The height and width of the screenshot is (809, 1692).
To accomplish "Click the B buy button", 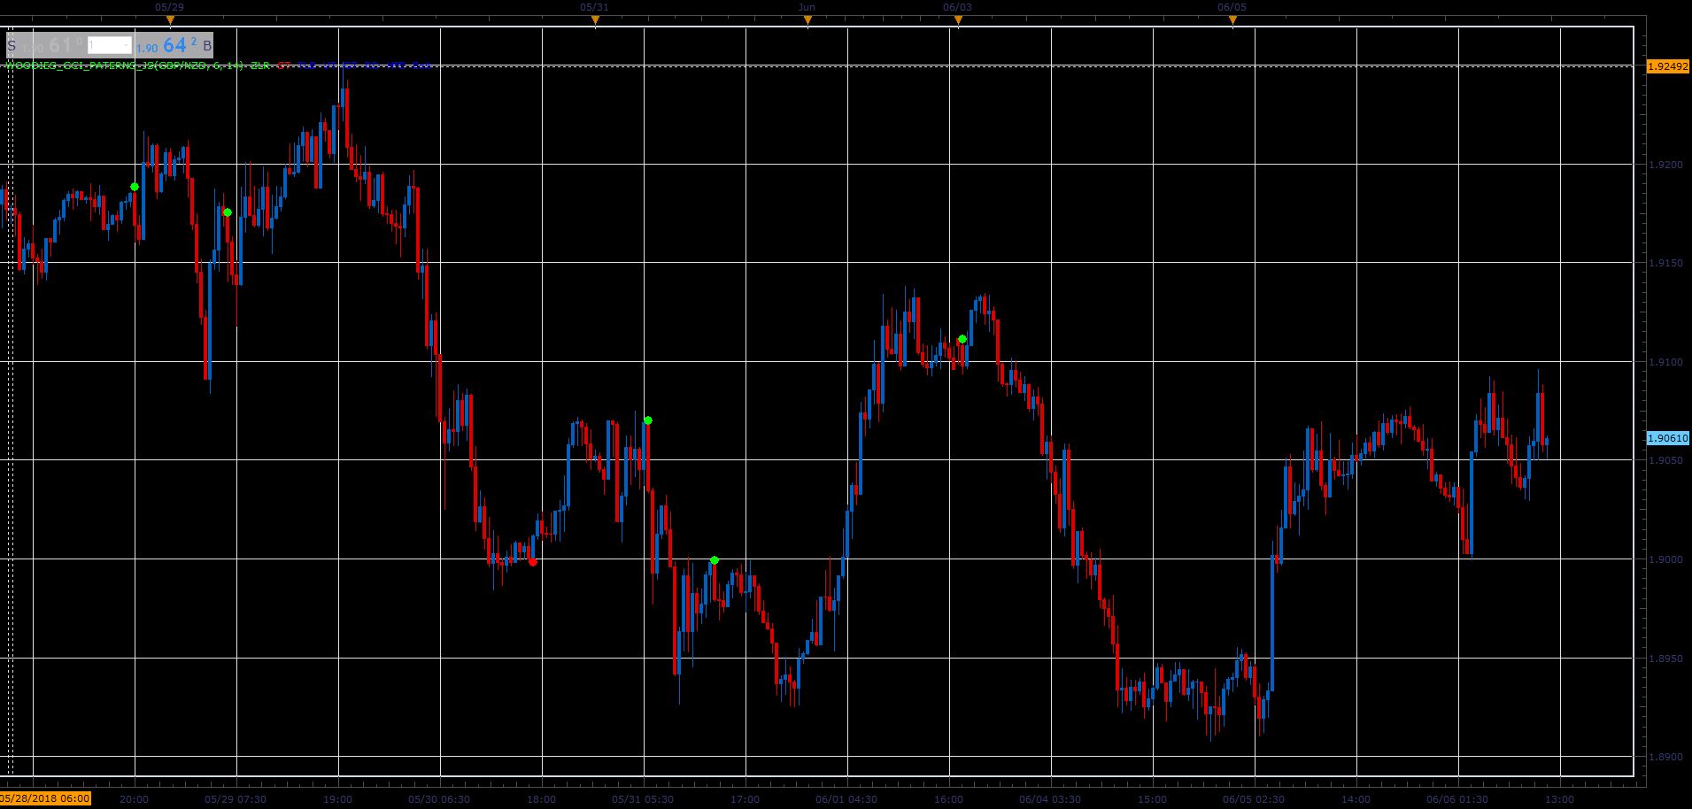I will [207, 45].
